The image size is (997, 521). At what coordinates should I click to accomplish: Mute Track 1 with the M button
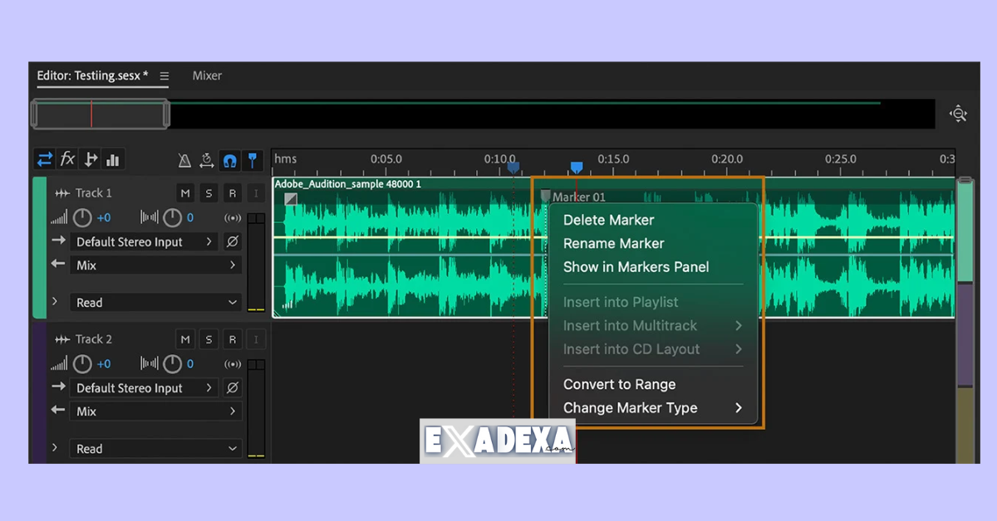click(184, 192)
